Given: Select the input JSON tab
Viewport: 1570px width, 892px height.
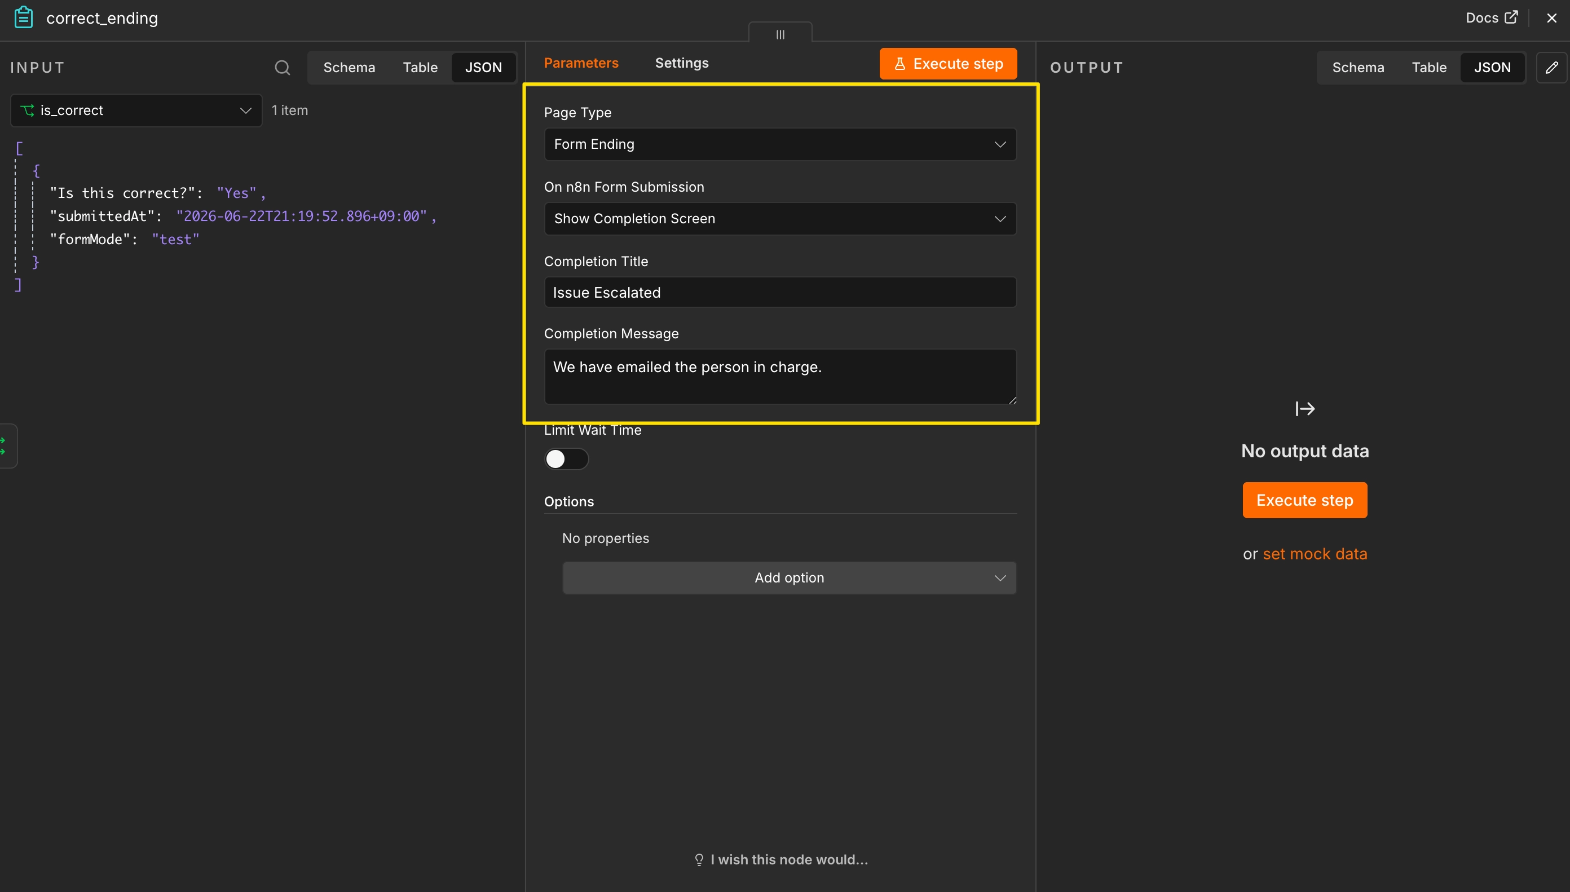Looking at the screenshot, I should (483, 68).
